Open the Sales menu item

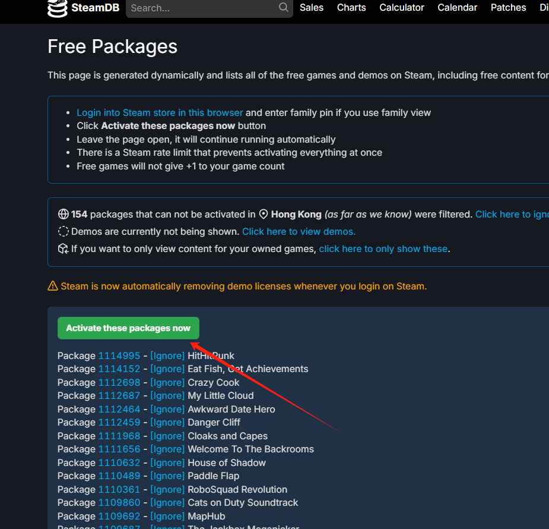[312, 8]
